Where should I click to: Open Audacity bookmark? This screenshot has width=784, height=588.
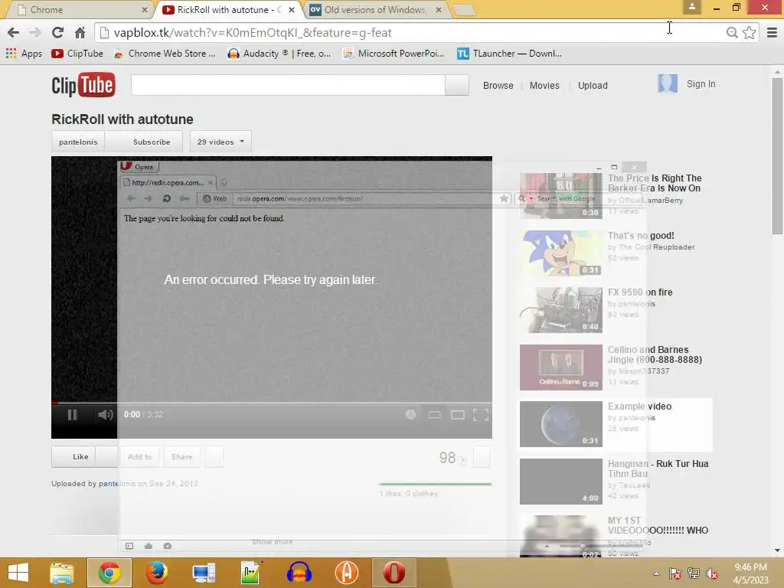[x=279, y=54]
